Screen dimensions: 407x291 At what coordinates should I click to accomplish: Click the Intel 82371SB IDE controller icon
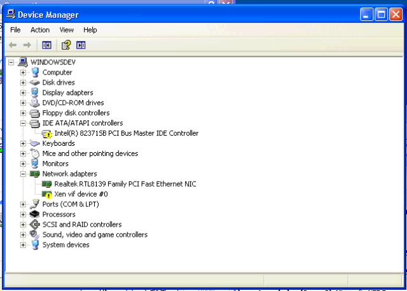[x=46, y=133]
